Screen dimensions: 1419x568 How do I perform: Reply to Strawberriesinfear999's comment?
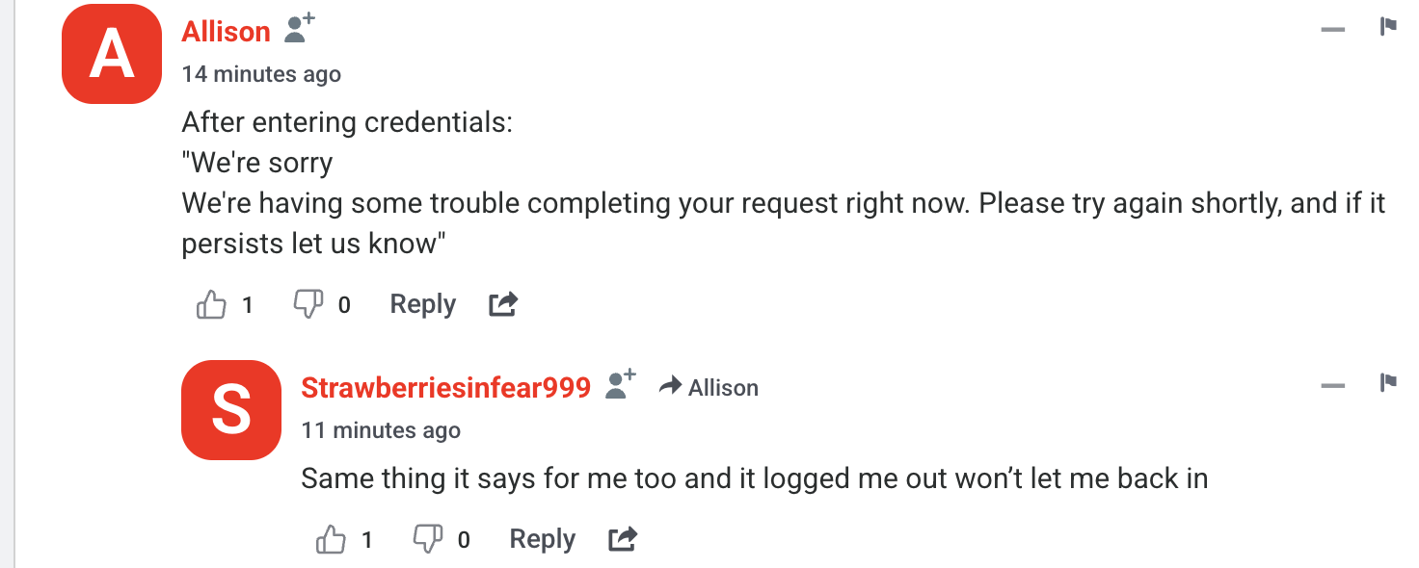coord(542,539)
